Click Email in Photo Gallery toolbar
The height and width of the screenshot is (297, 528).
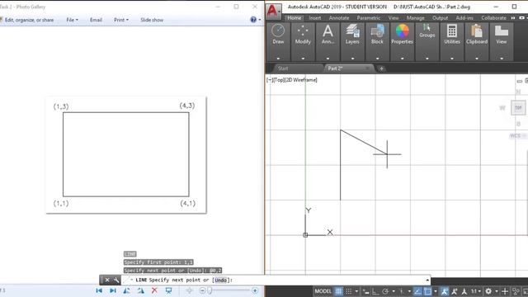[96, 20]
